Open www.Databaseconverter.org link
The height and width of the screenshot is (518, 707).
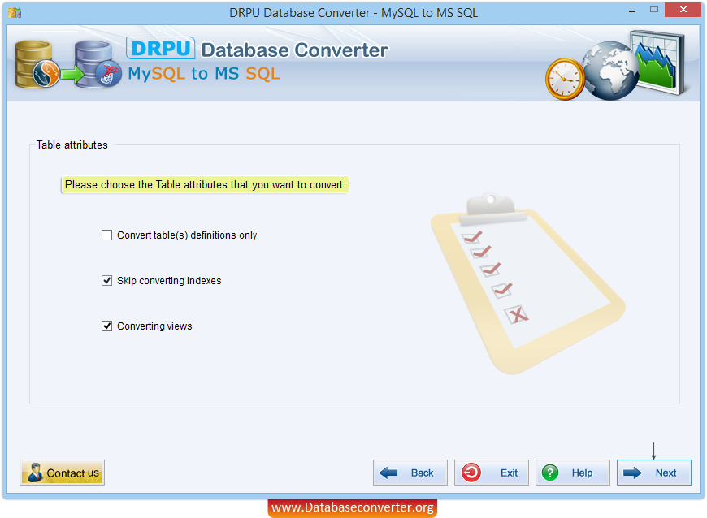tap(353, 507)
